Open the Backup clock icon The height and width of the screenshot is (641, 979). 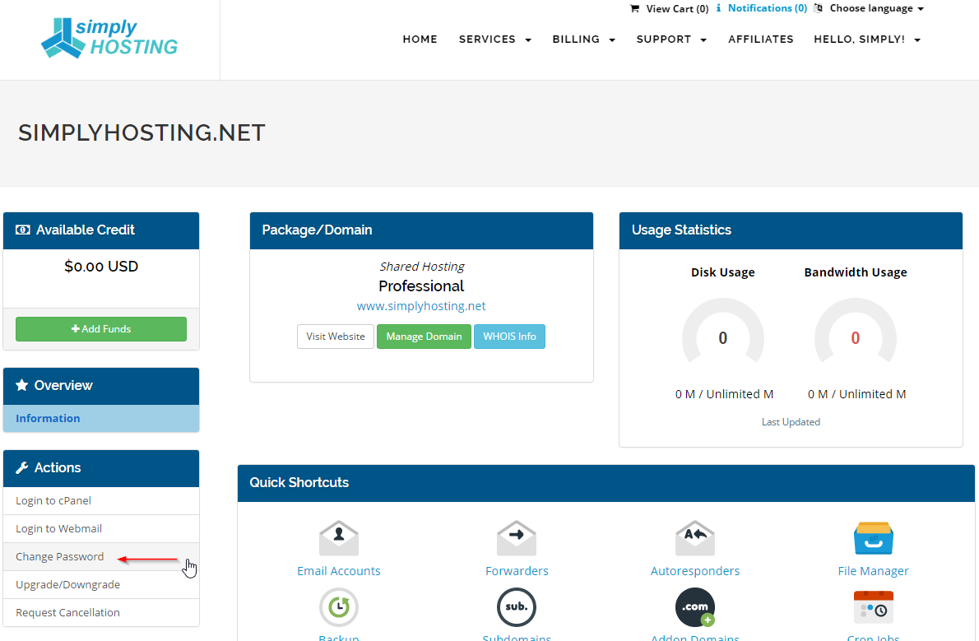(338, 606)
